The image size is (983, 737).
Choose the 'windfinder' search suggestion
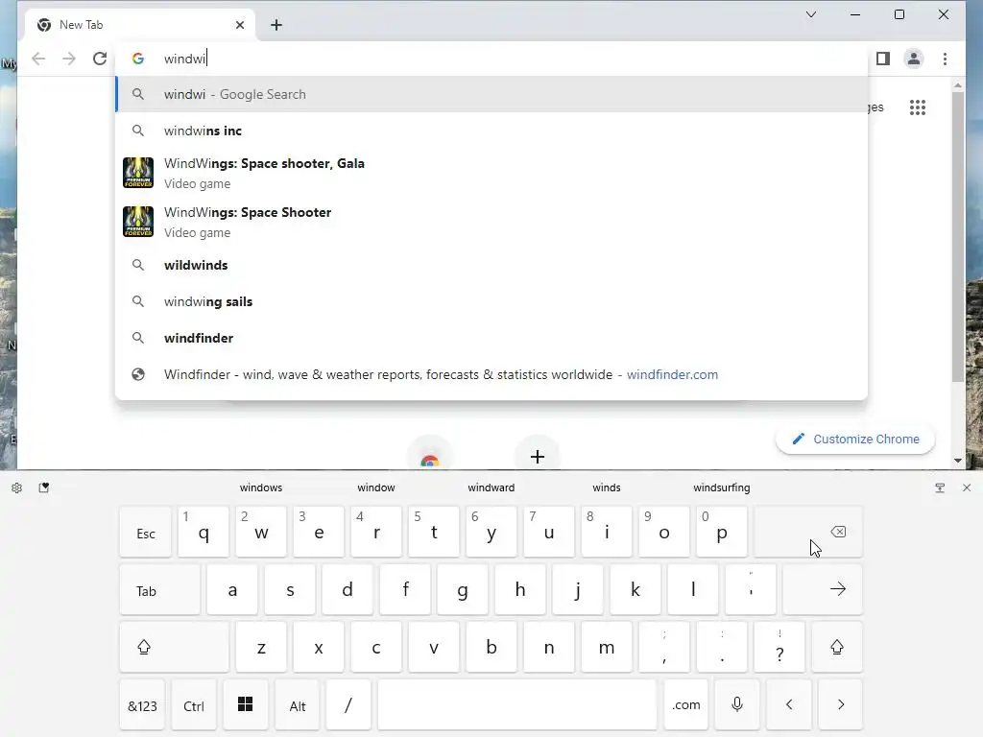[x=491, y=338]
